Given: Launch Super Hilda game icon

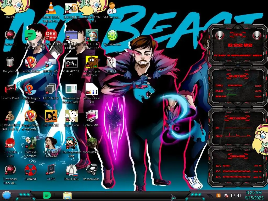Looking at the screenshot, I should coord(71,116).
